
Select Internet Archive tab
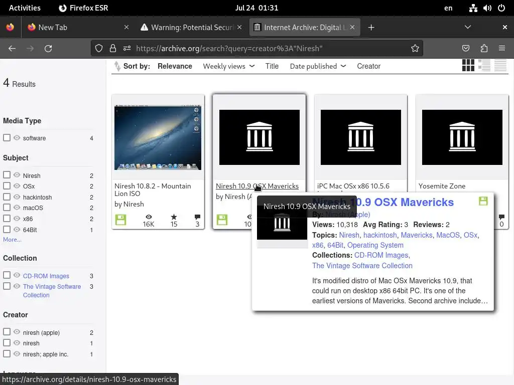point(305,28)
